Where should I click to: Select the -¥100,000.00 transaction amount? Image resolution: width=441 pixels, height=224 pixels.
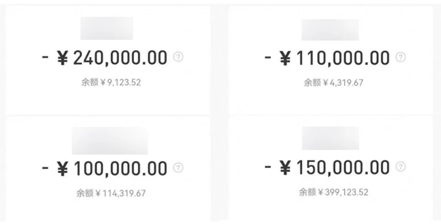(x=104, y=168)
